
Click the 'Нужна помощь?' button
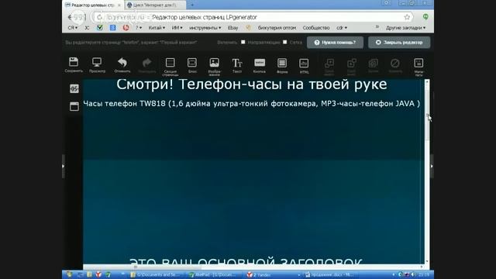(x=335, y=43)
